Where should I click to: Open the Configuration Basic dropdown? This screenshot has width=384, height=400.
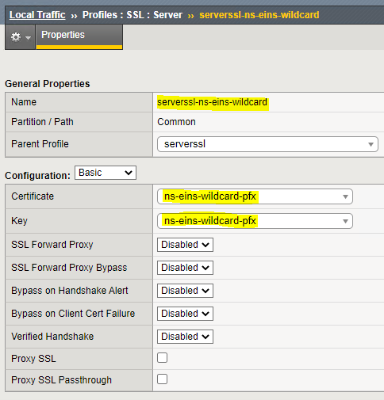point(106,173)
